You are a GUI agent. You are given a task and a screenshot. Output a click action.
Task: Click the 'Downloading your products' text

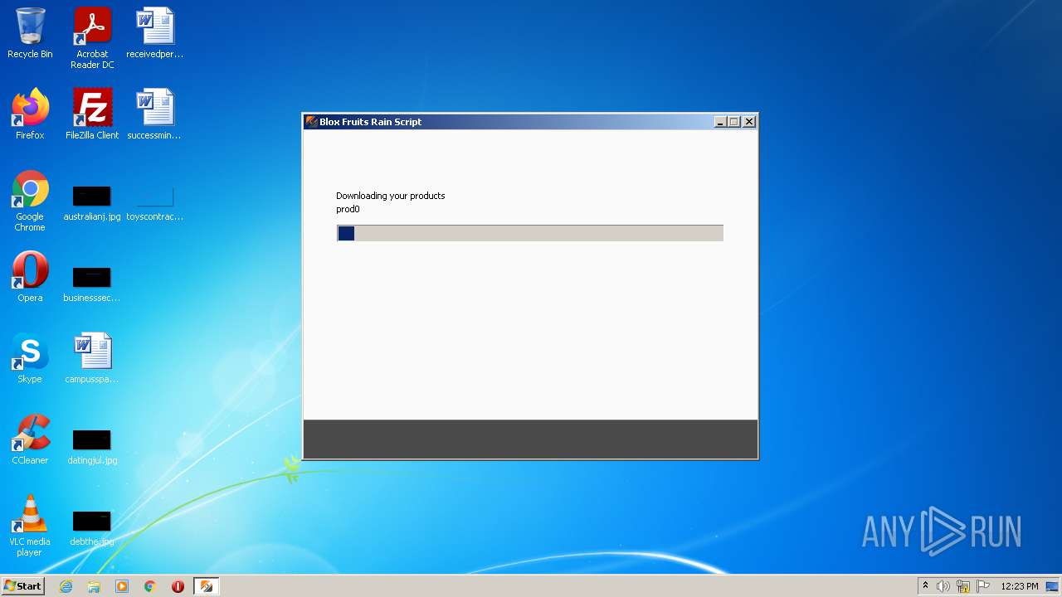(391, 196)
